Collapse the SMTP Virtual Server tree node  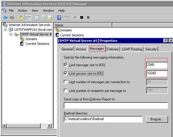pos(11,35)
